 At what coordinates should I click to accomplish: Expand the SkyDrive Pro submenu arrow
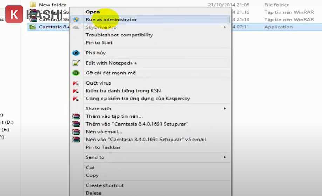point(225,27)
